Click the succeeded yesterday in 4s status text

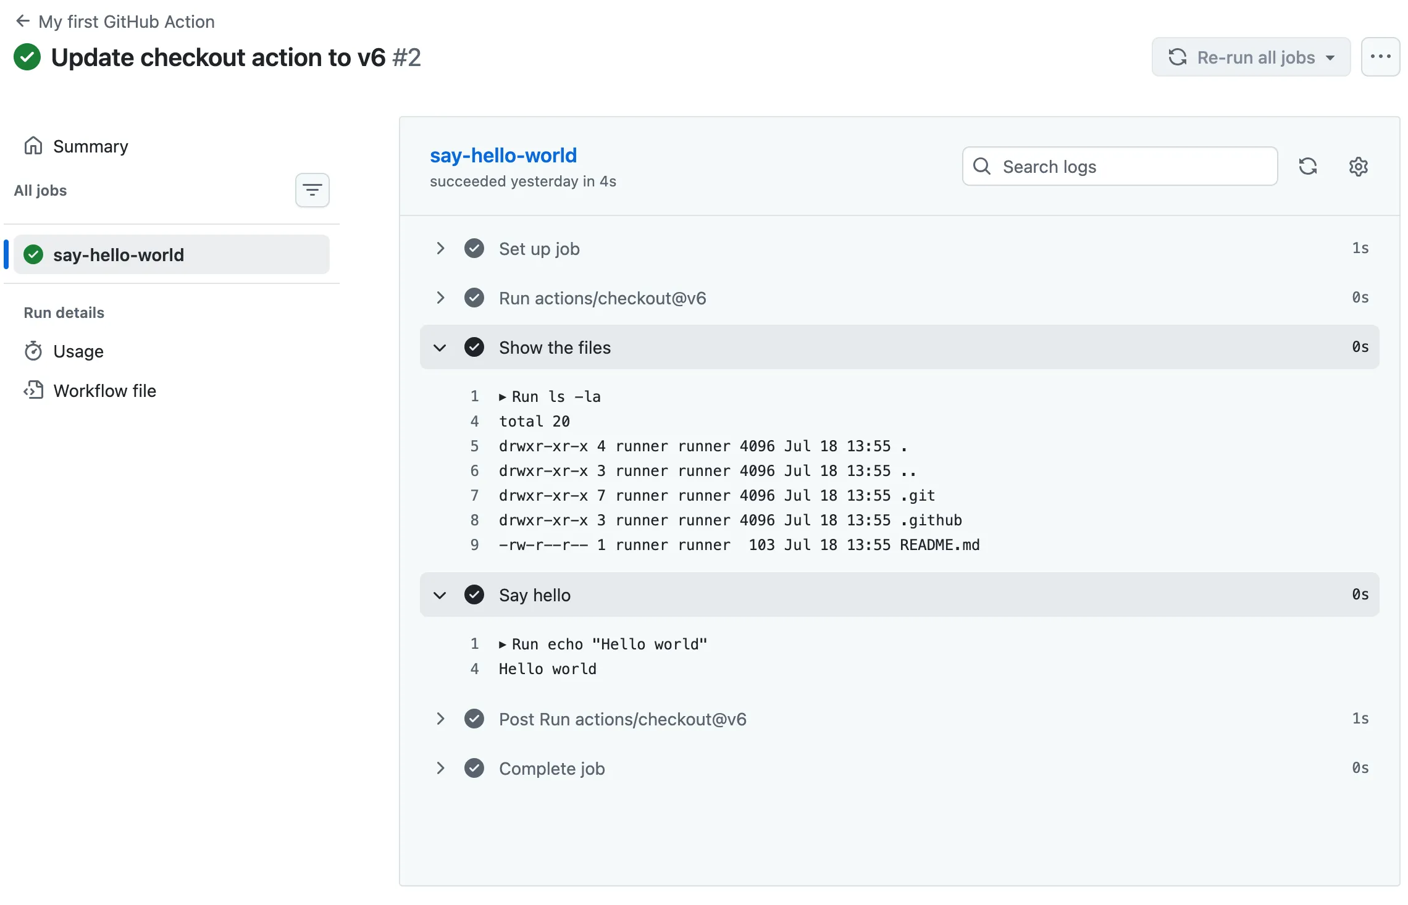523,181
